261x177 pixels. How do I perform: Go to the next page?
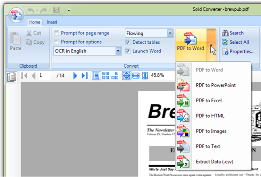pyautogui.click(x=75, y=76)
